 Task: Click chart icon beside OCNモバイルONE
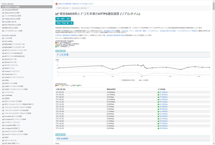[3, 83]
